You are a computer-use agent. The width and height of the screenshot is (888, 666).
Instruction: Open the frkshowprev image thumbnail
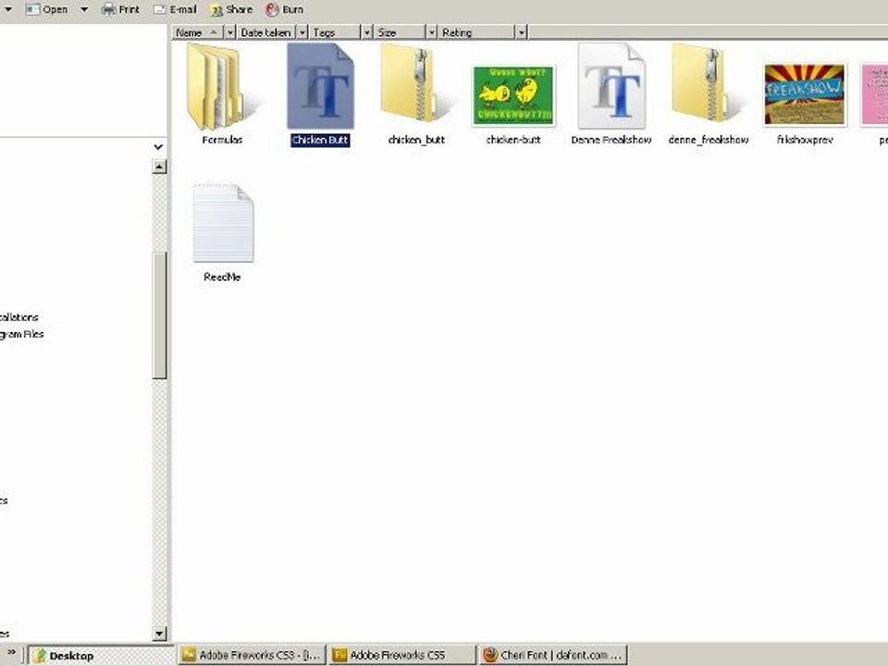(x=804, y=94)
